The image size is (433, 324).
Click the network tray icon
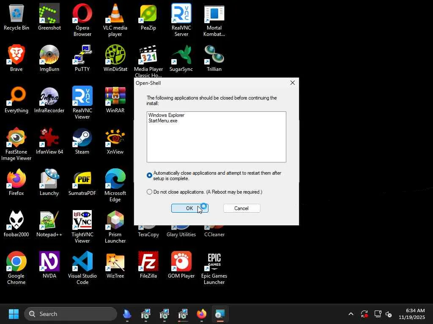click(x=378, y=314)
